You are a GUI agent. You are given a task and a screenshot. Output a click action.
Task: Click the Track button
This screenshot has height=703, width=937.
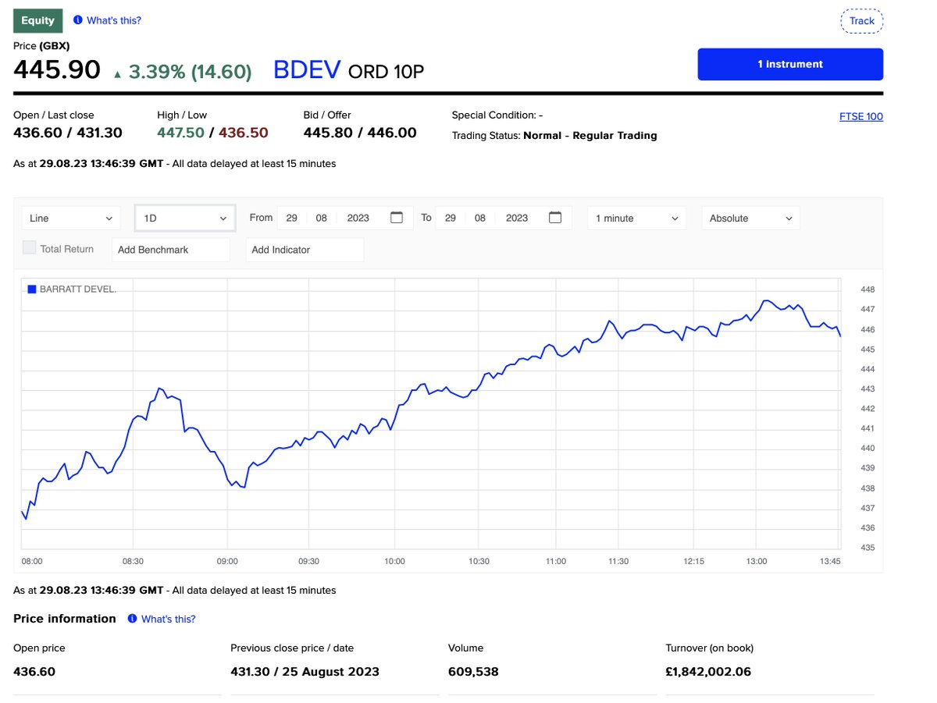[x=861, y=20]
